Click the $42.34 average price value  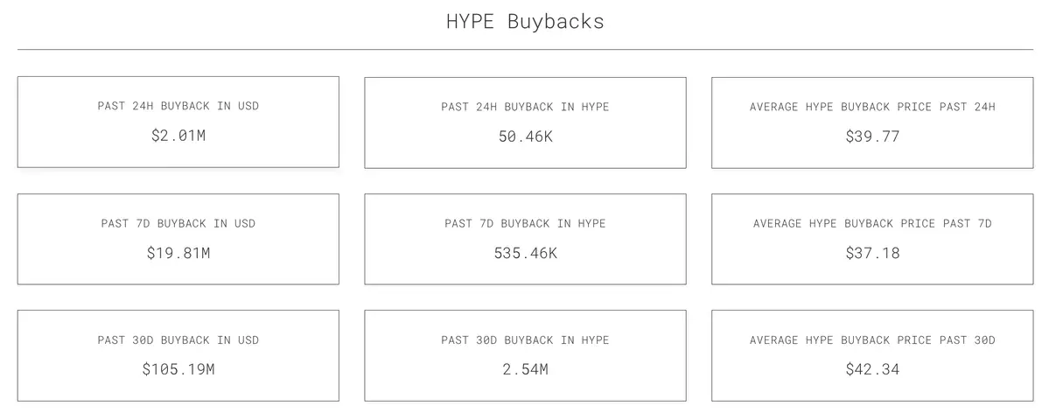pos(872,369)
